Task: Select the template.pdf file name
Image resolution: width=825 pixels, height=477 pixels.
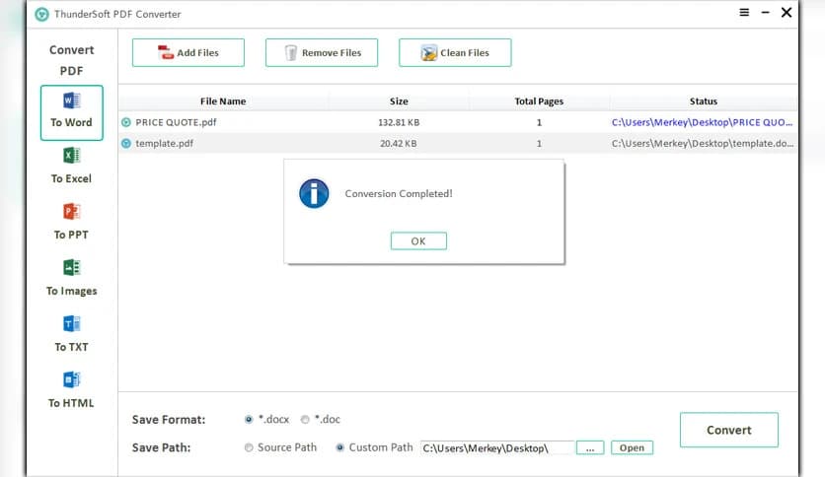Action: tap(164, 144)
